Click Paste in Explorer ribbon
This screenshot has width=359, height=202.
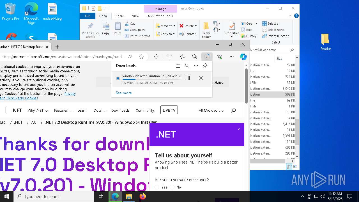pyautogui.click(x=118, y=29)
